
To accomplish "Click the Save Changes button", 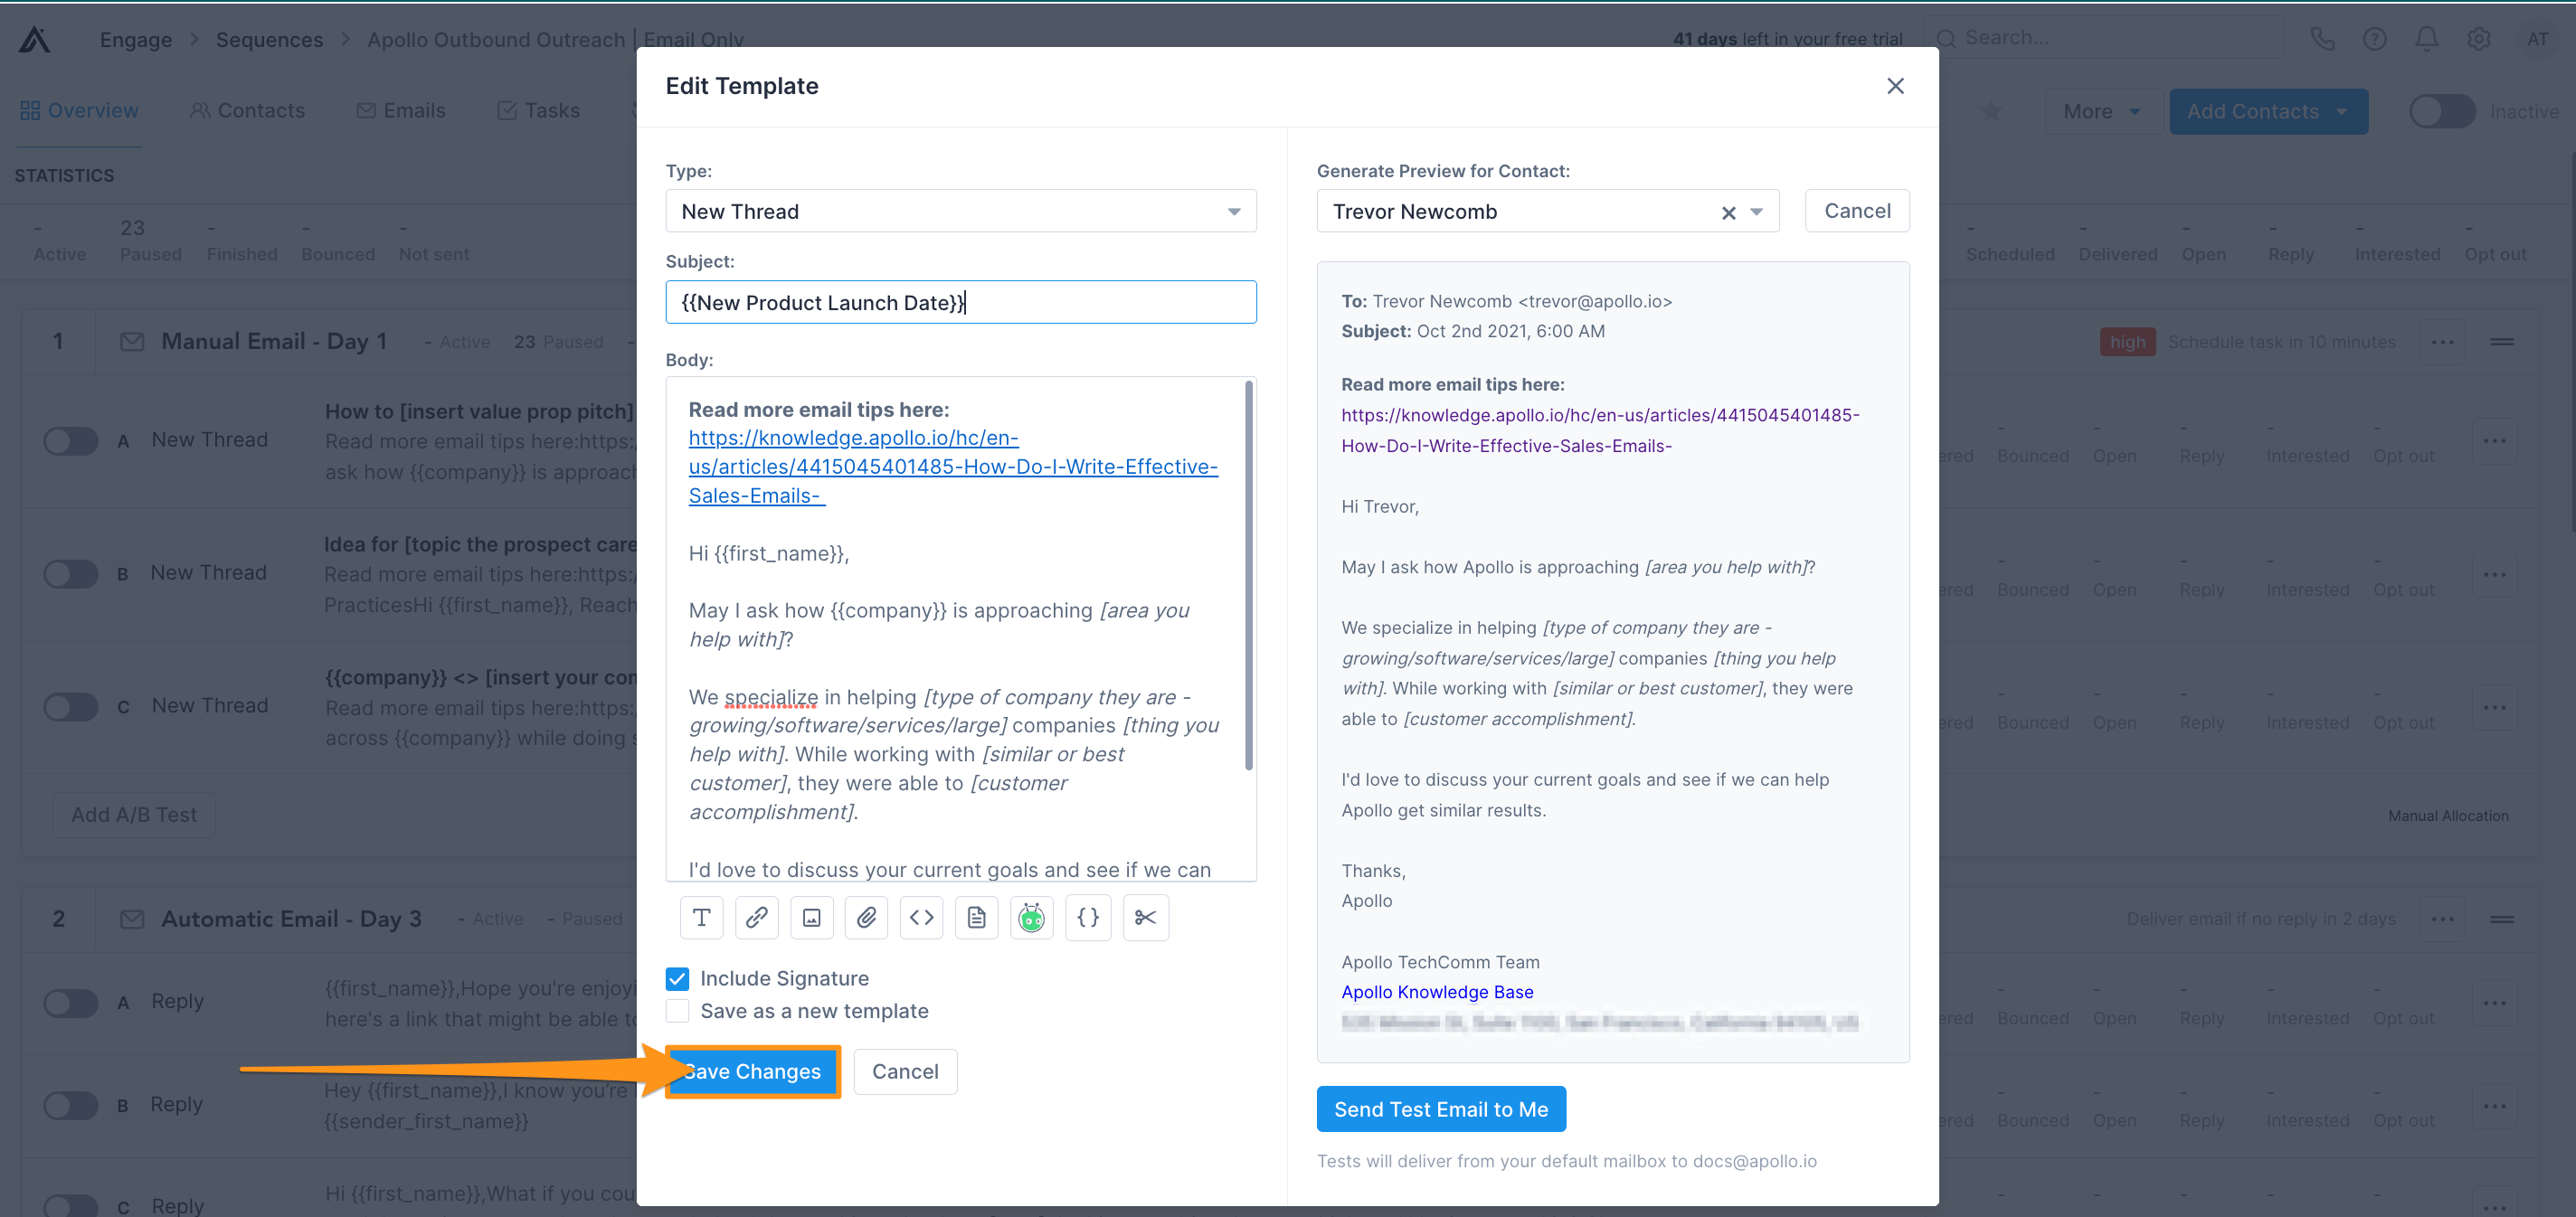I will coord(752,1071).
